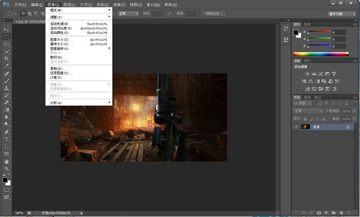360x217 pixels.
Task: Add a Hue/Saturation adjustment
Action: (304, 81)
